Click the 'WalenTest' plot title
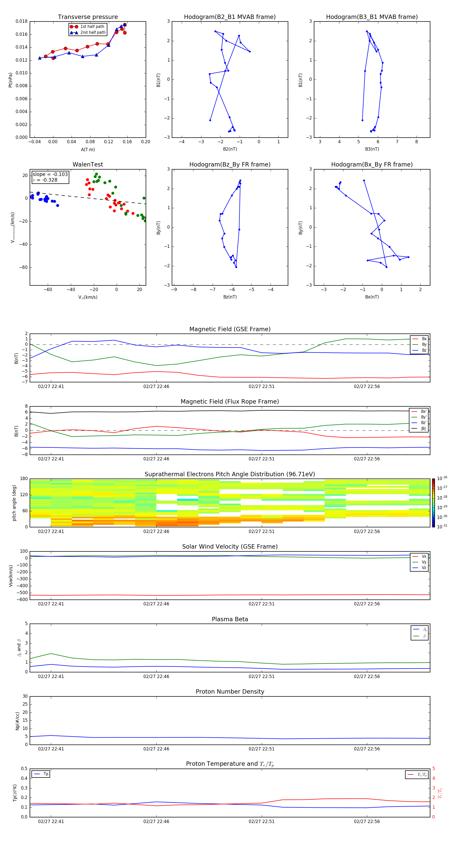The width and height of the screenshot is (460, 844). 88,164
